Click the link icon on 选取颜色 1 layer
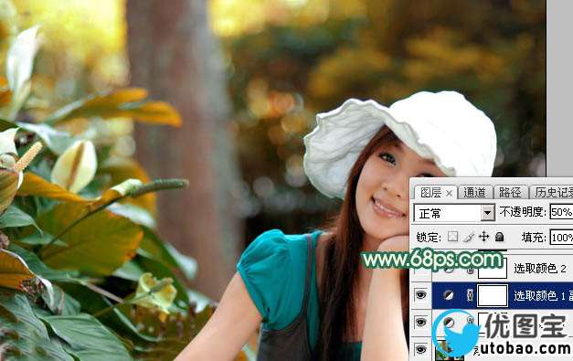The width and height of the screenshot is (573, 361). 471,295
